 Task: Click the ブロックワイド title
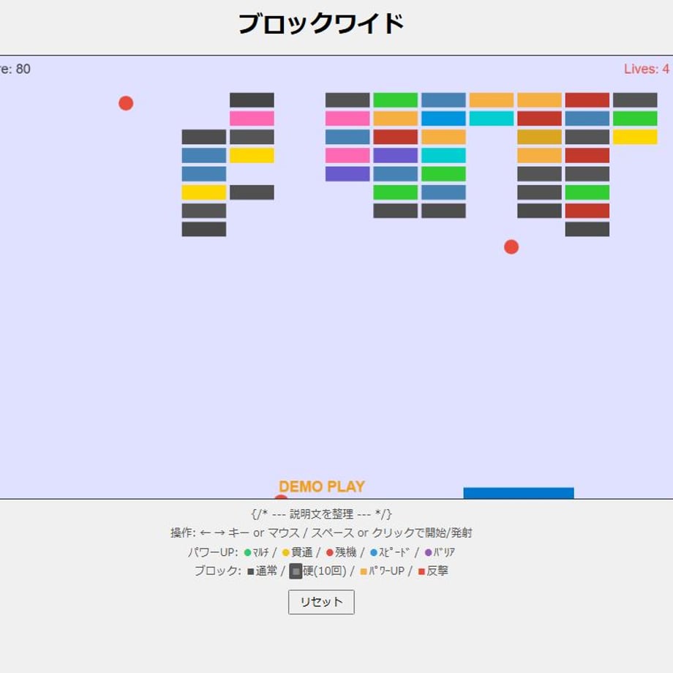(321, 23)
